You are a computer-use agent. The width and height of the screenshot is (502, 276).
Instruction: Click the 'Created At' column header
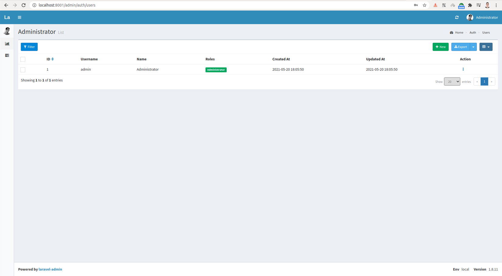[x=281, y=59]
